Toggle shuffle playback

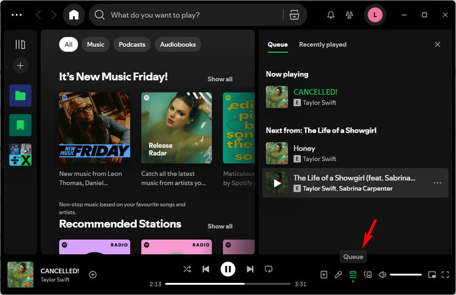pos(187,269)
